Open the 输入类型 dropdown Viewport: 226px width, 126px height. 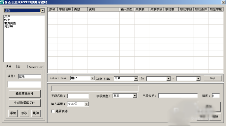pyautogui.click(x=86, y=104)
